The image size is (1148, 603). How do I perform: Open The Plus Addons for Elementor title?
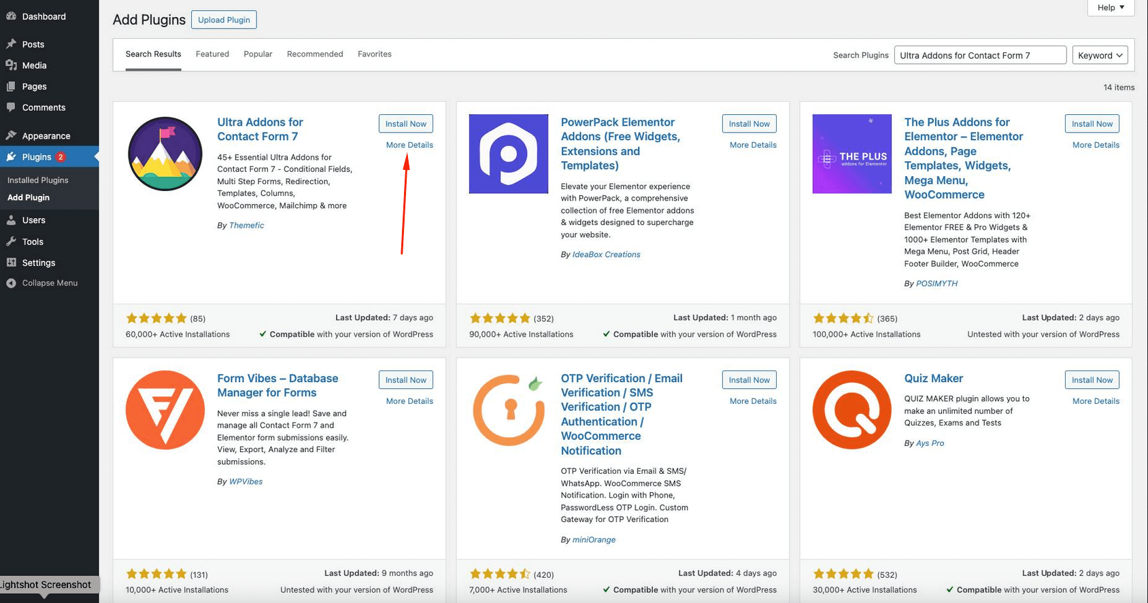[x=964, y=158]
